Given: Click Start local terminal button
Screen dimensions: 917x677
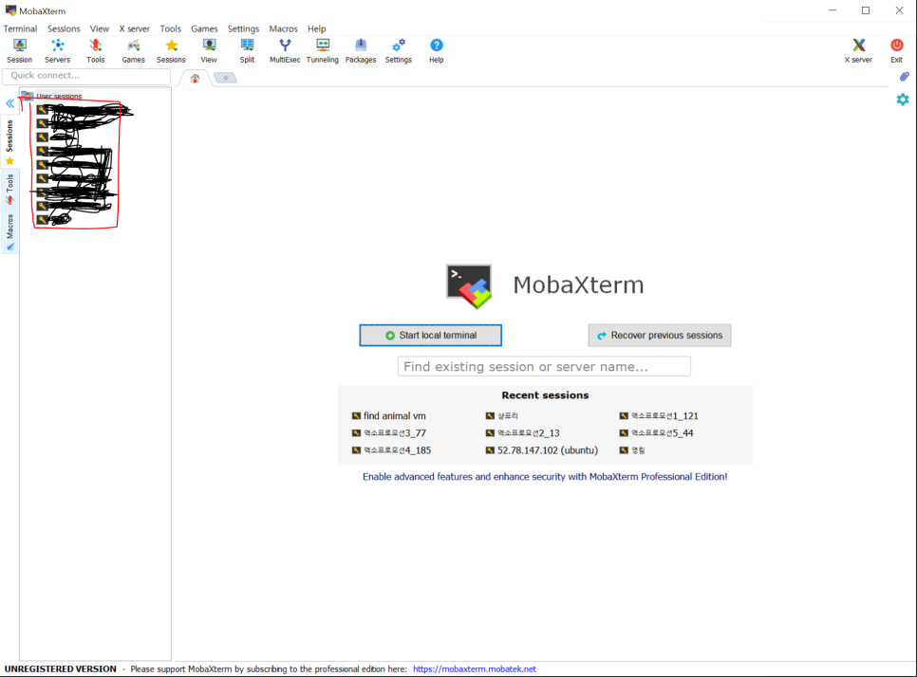Looking at the screenshot, I should 430,336.
